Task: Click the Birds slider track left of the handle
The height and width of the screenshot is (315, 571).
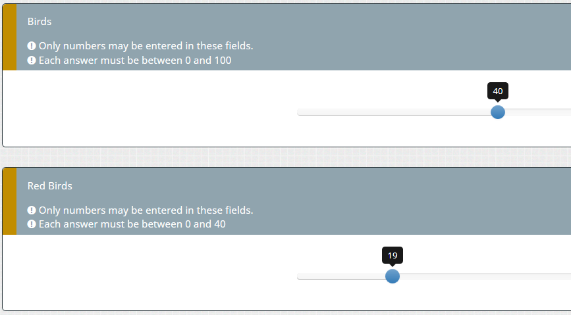Action: pos(395,112)
